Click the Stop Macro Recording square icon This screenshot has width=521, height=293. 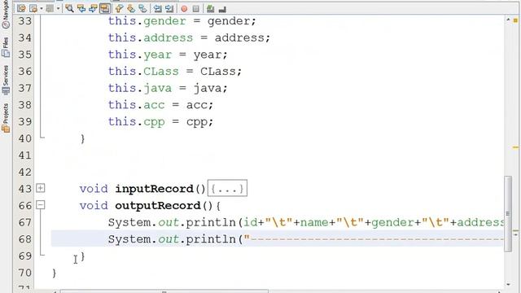[196, 9]
